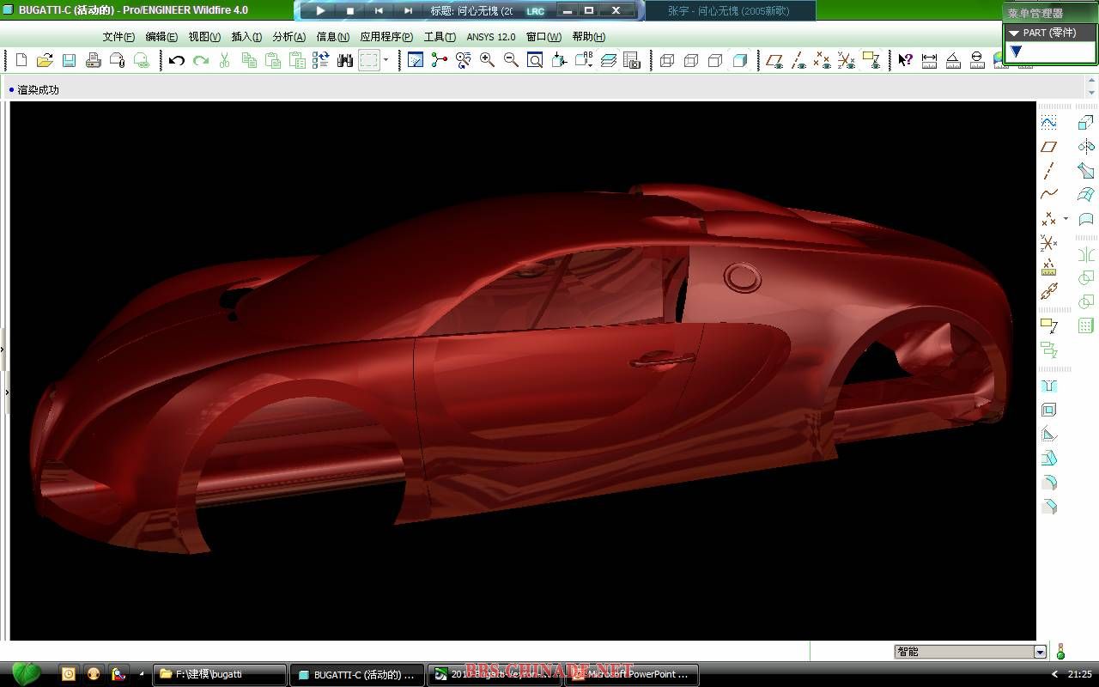Expand the Datum Point tool flyout arrow
Screen dimensions: 1099x687
pyautogui.click(x=1066, y=219)
